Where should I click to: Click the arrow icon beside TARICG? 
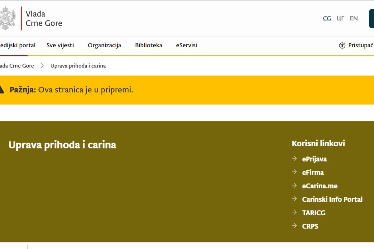tap(294, 213)
